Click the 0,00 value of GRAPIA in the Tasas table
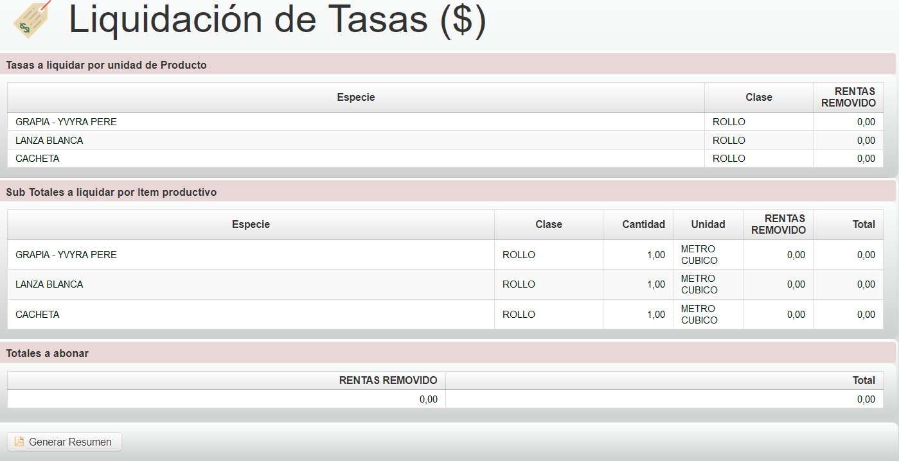This screenshot has height=461, width=899. click(866, 122)
